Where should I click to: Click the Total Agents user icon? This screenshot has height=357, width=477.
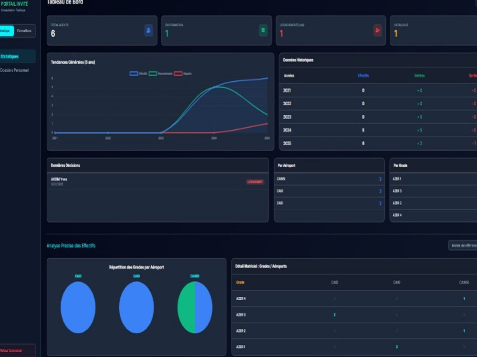[148, 31]
